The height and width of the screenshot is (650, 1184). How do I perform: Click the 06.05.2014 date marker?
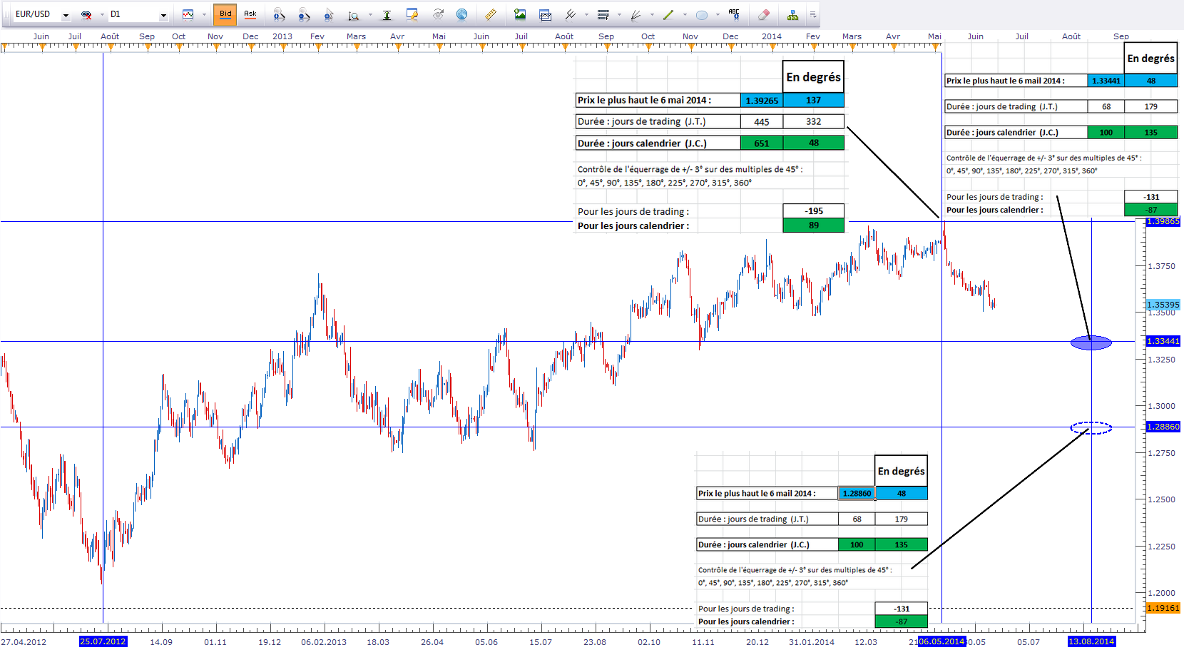pyautogui.click(x=941, y=641)
